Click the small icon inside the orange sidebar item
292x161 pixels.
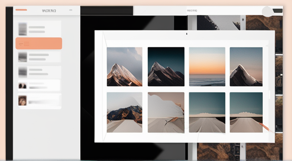[x=21, y=44]
